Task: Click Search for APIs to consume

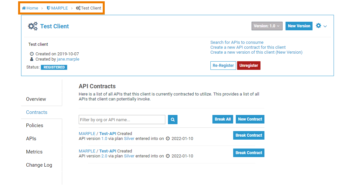Action: click(237, 42)
